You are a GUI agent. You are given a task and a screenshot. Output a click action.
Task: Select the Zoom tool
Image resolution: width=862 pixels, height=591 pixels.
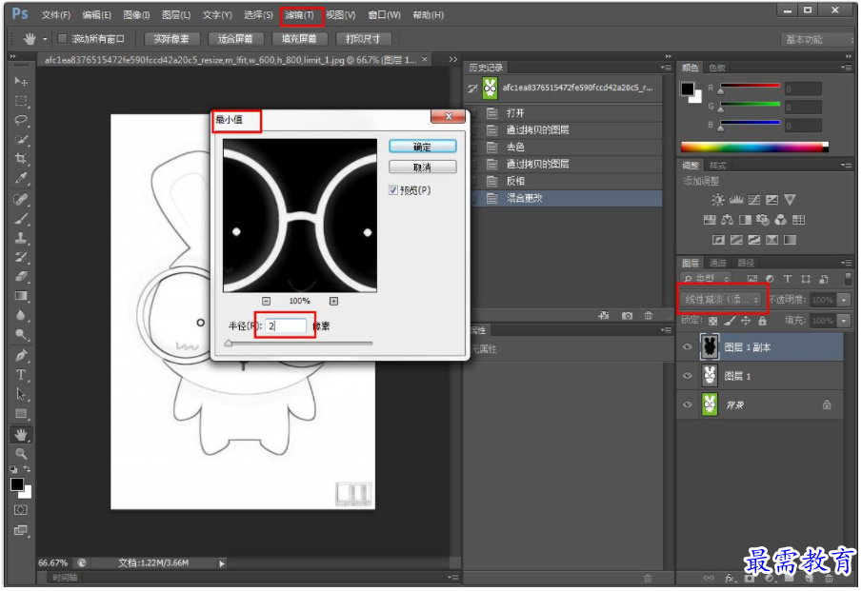pyautogui.click(x=21, y=454)
